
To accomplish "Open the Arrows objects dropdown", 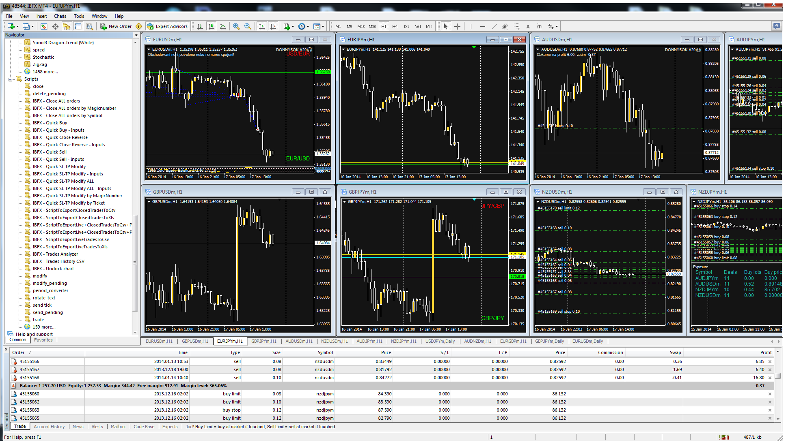I will [x=557, y=27].
